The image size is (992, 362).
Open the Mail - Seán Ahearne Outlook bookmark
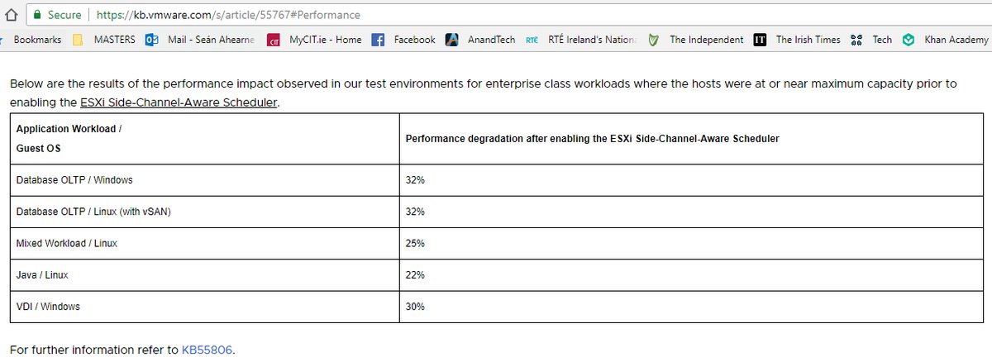(200, 40)
